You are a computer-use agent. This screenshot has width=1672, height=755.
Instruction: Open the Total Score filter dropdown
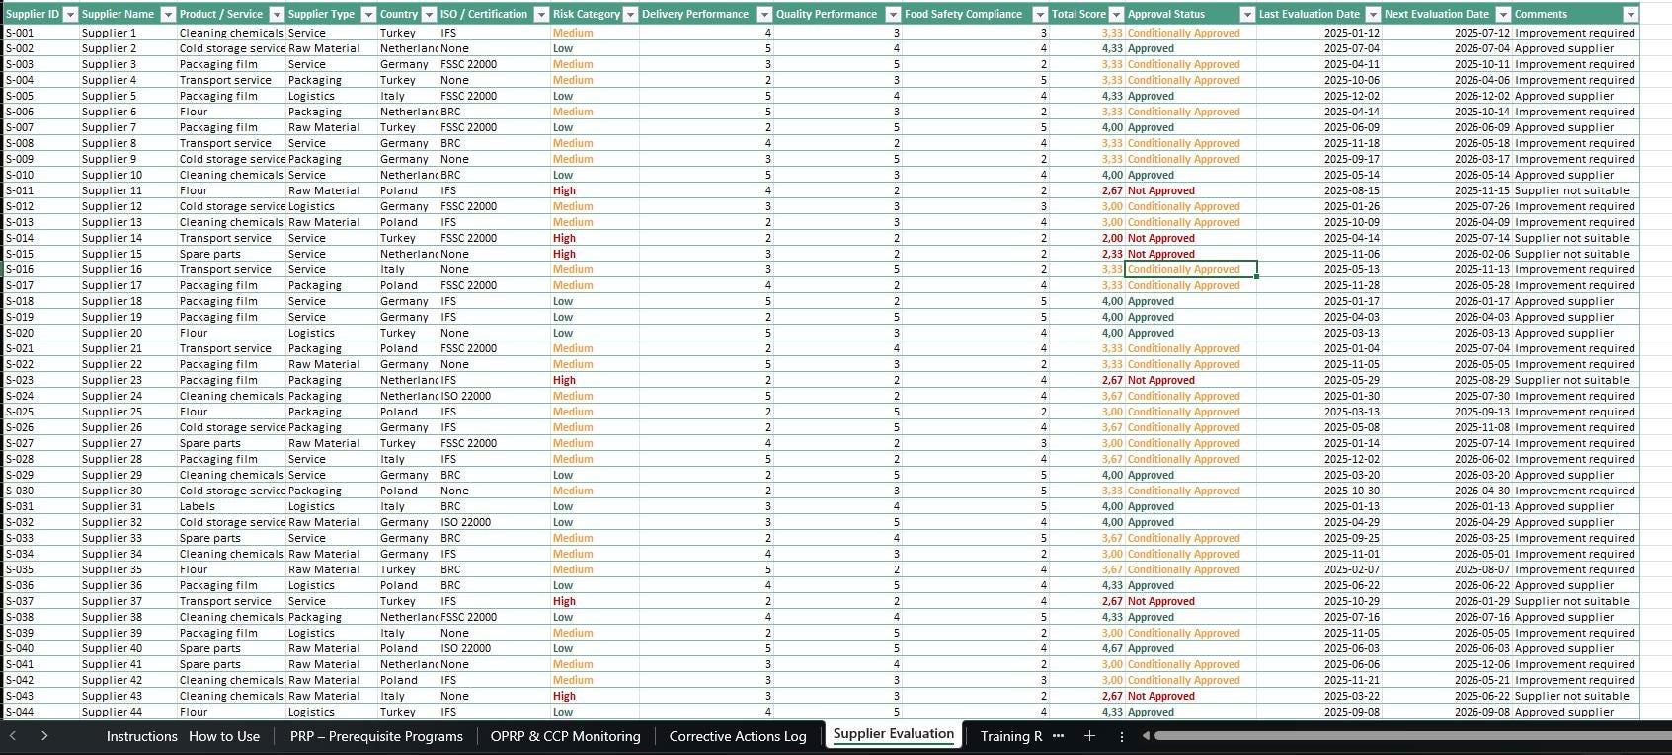(1116, 14)
